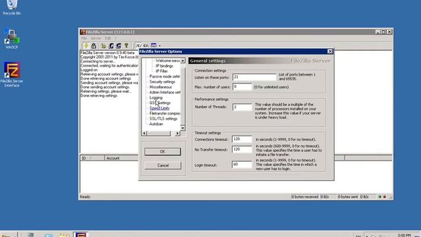This screenshot has width=421, height=237.
Task: Select IP Filter in options tree
Action: tap(162, 71)
